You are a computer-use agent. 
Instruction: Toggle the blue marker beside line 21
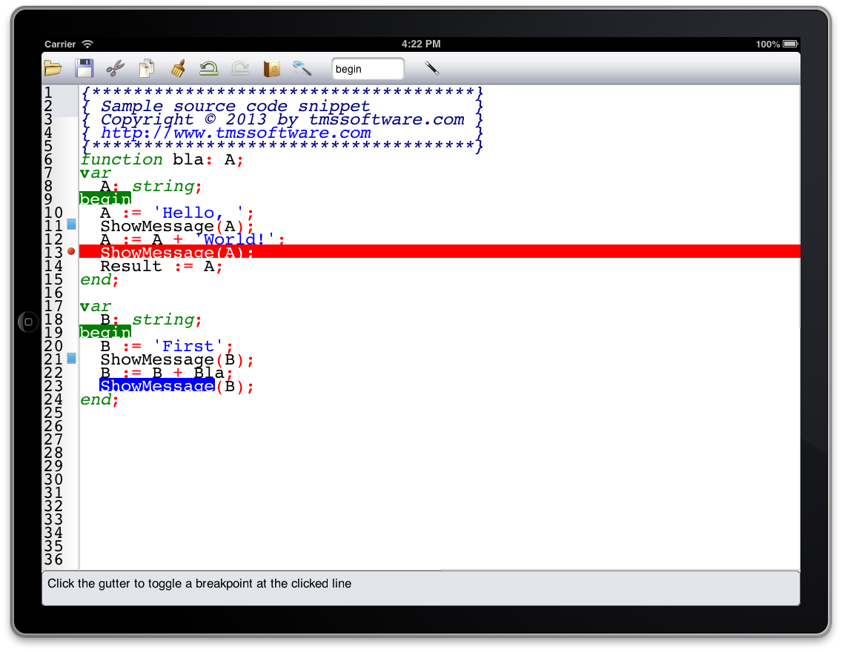[70, 358]
